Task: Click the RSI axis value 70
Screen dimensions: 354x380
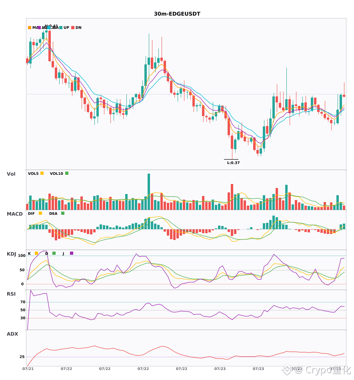Action: [23, 302]
